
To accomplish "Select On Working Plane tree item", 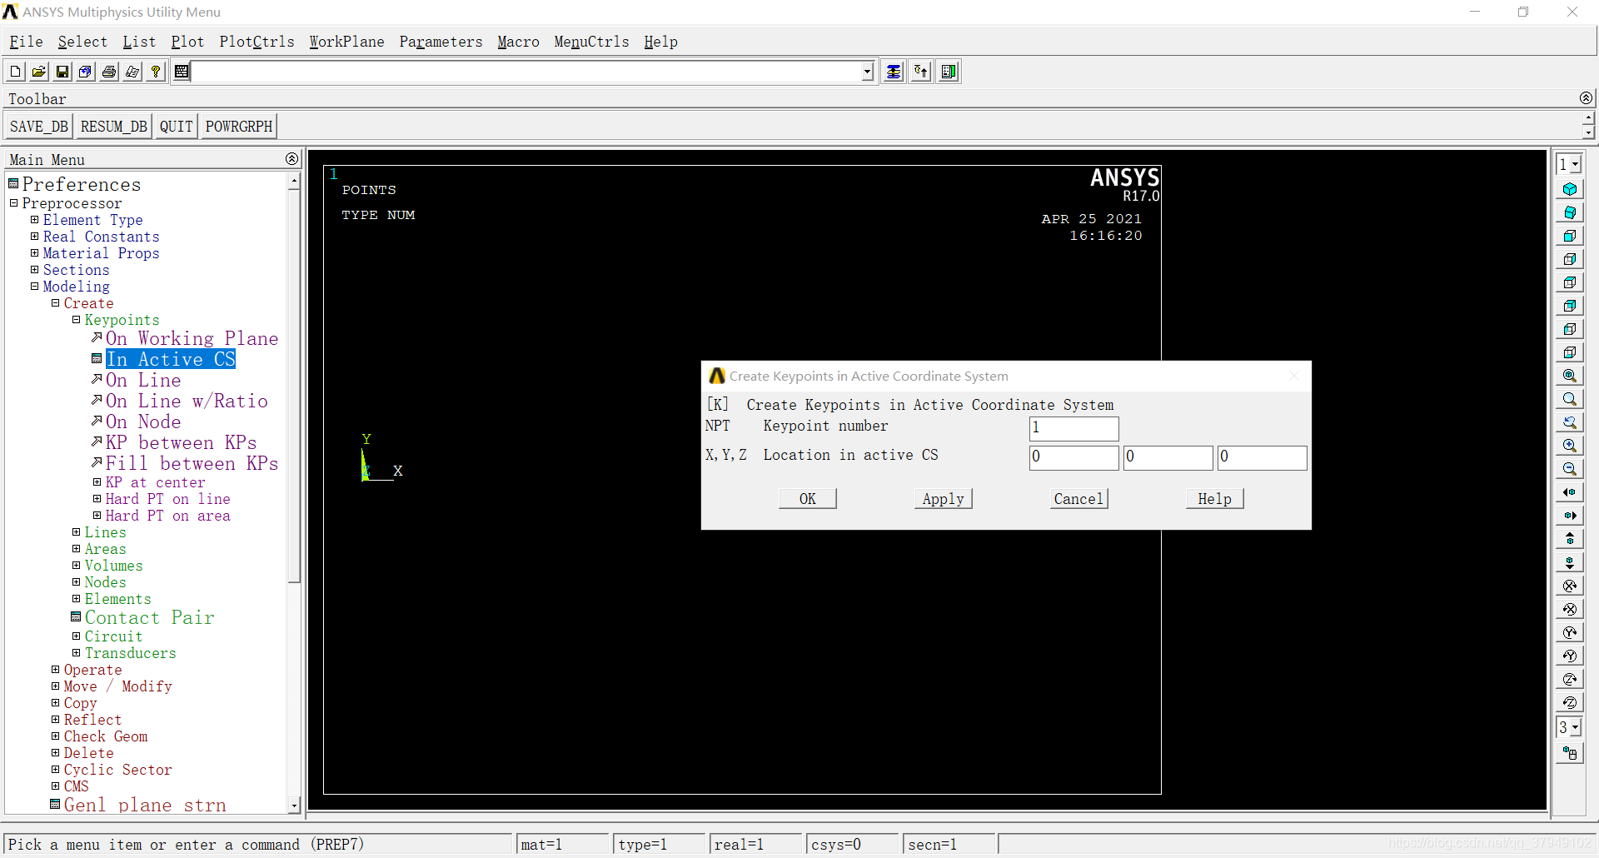I will [192, 338].
